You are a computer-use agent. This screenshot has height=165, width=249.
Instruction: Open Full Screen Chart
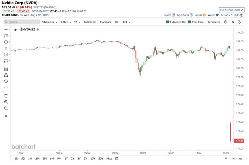[x=232, y=10]
